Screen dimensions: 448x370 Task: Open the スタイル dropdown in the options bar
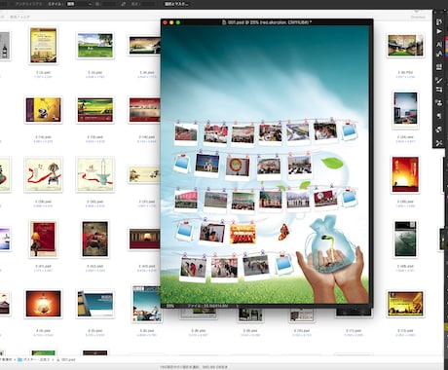[x=80, y=4]
